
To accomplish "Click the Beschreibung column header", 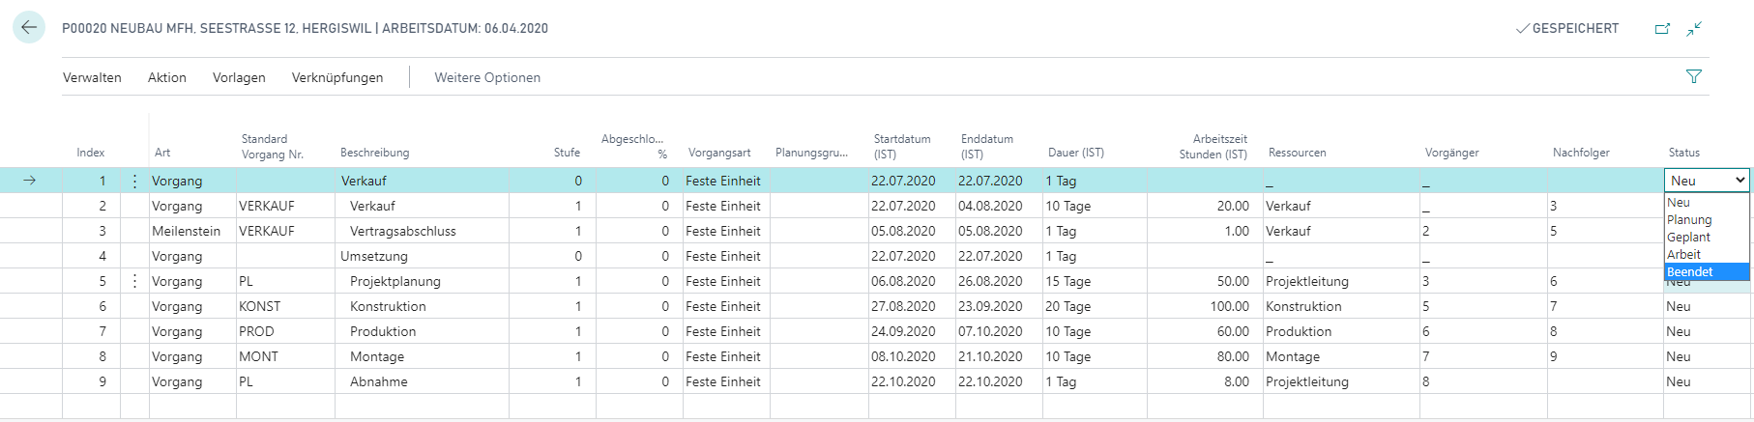I will (375, 153).
